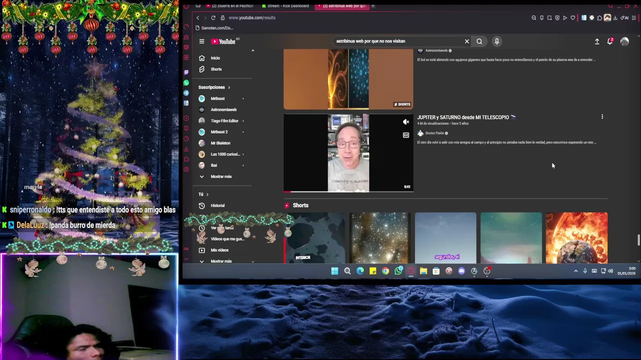Unmute the Jupiter y Saturno video preview
The width and height of the screenshot is (641, 360).
coord(406,122)
